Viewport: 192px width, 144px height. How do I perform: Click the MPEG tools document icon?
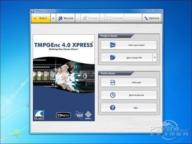[113, 83]
